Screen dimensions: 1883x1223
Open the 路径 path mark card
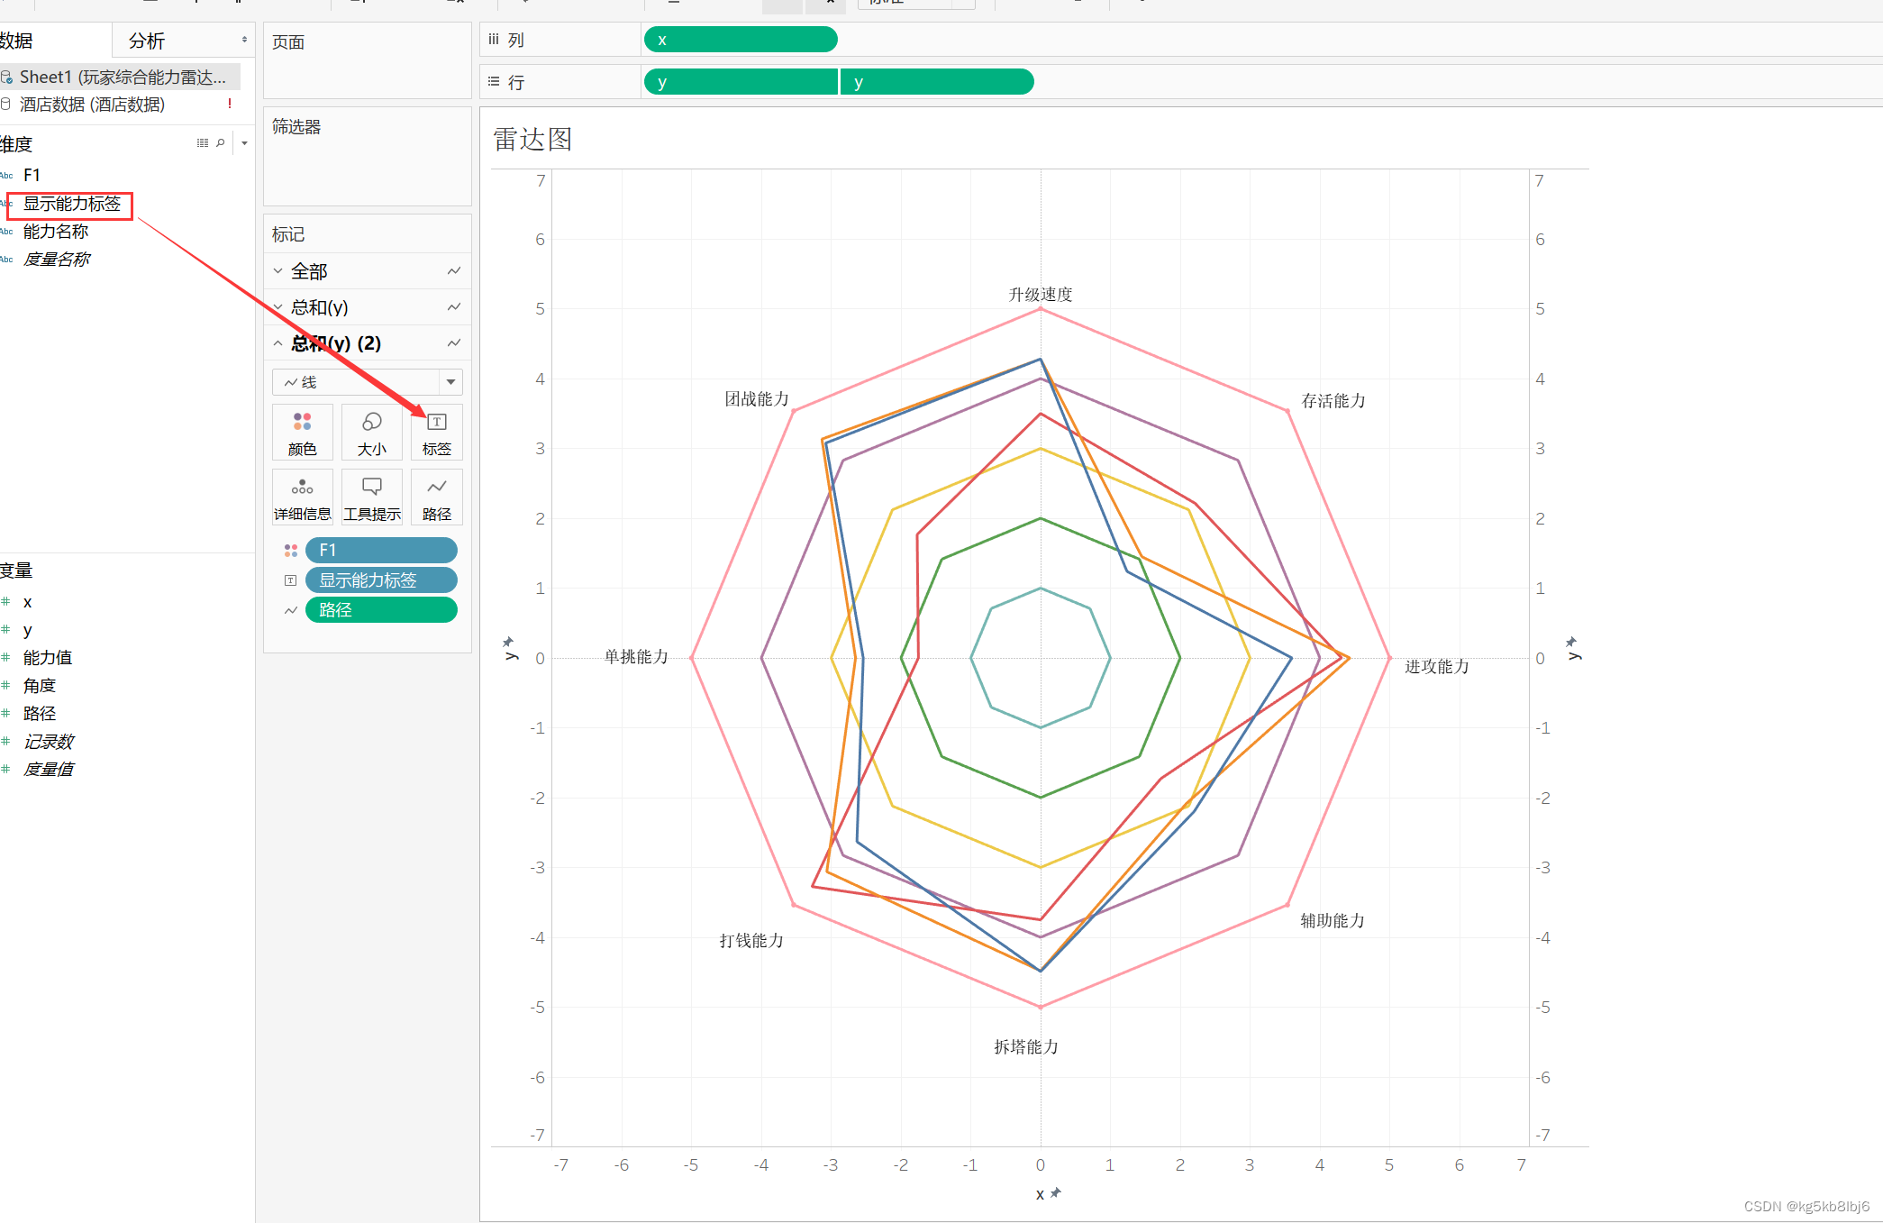(x=437, y=497)
